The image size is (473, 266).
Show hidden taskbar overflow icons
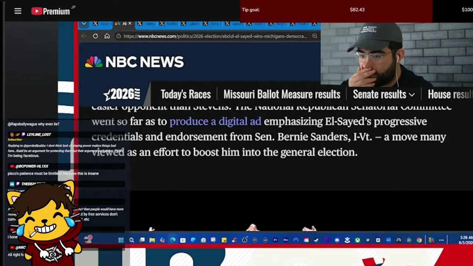(x=441, y=240)
